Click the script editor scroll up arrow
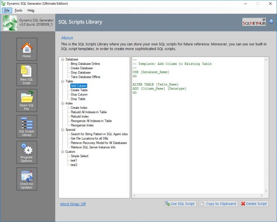 pyautogui.click(x=266, y=60)
